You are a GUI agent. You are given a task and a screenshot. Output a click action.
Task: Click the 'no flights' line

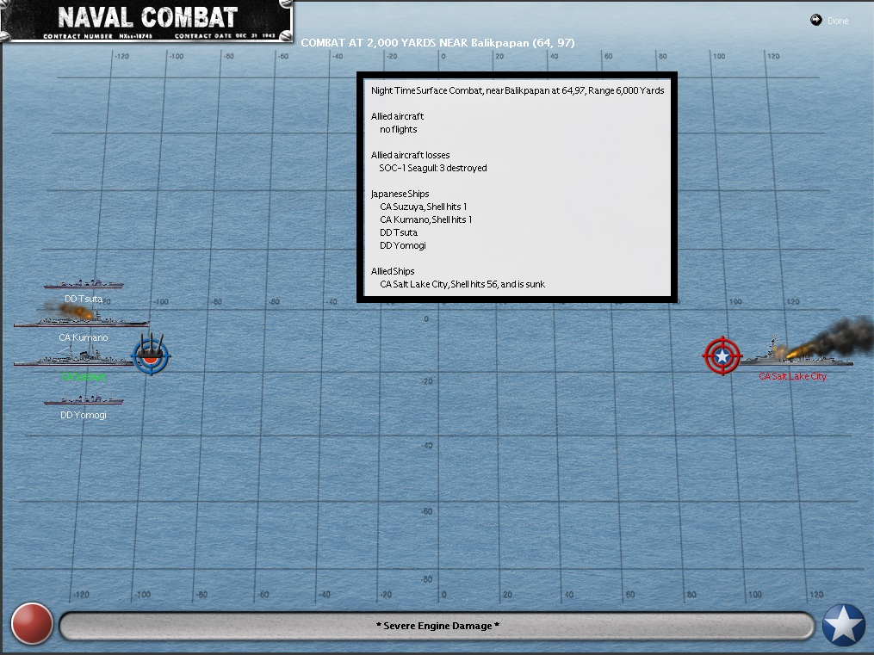click(x=398, y=129)
